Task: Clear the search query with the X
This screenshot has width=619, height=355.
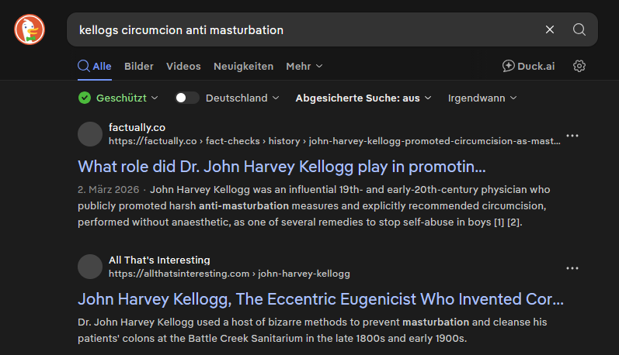Action: click(550, 29)
